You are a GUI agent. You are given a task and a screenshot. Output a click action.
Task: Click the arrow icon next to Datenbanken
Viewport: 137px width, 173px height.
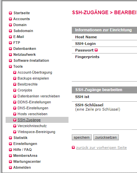10,49
